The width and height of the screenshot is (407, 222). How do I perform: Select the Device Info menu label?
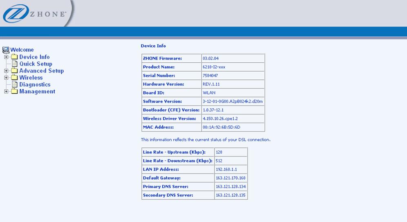click(35, 57)
